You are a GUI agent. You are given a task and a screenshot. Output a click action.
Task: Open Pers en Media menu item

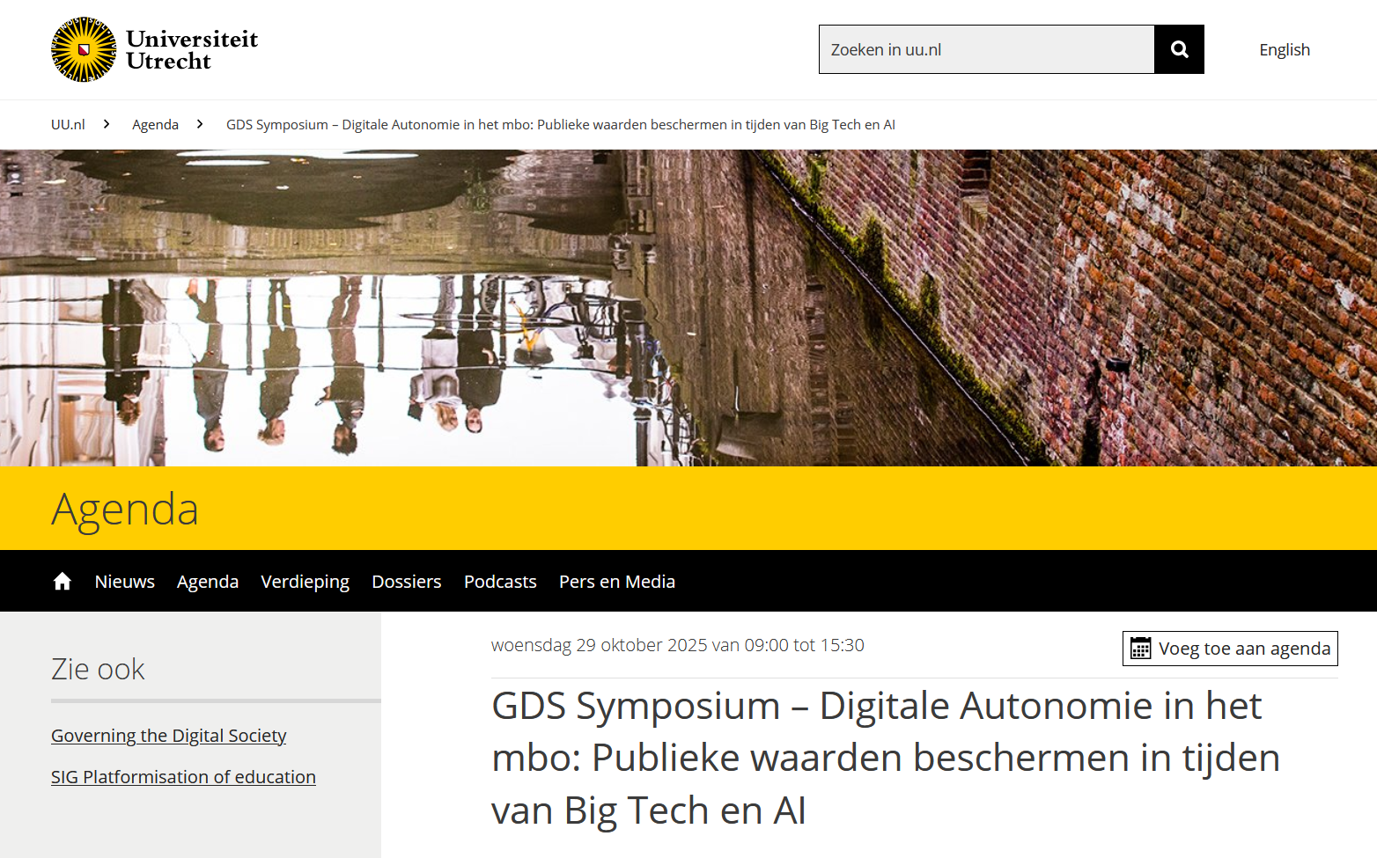617,582
